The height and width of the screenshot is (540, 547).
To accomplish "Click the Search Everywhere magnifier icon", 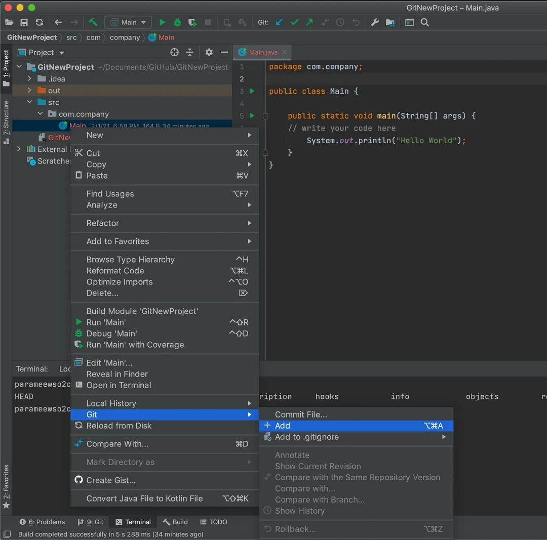I will point(424,23).
